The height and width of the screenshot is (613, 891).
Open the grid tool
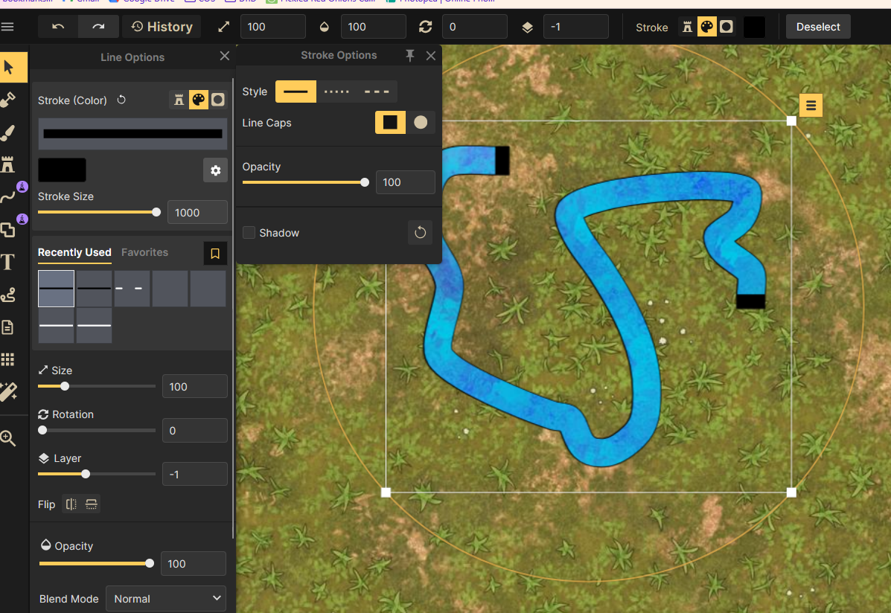pyautogui.click(x=8, y=359)
